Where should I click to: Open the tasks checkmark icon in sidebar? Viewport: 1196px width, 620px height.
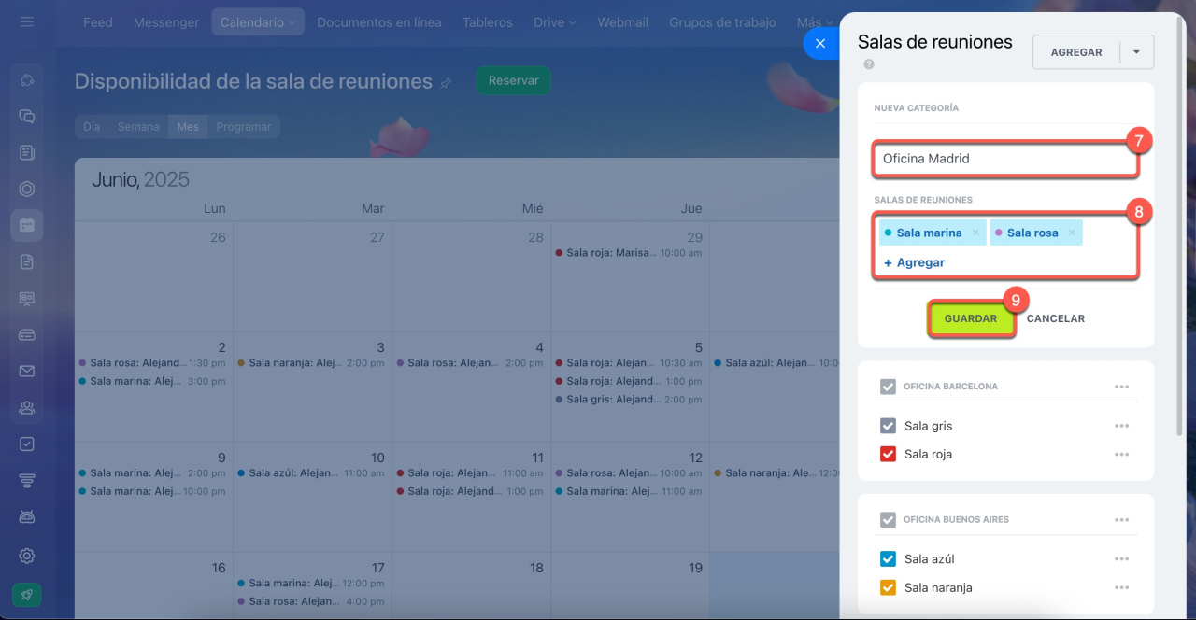tap(27, 444)
